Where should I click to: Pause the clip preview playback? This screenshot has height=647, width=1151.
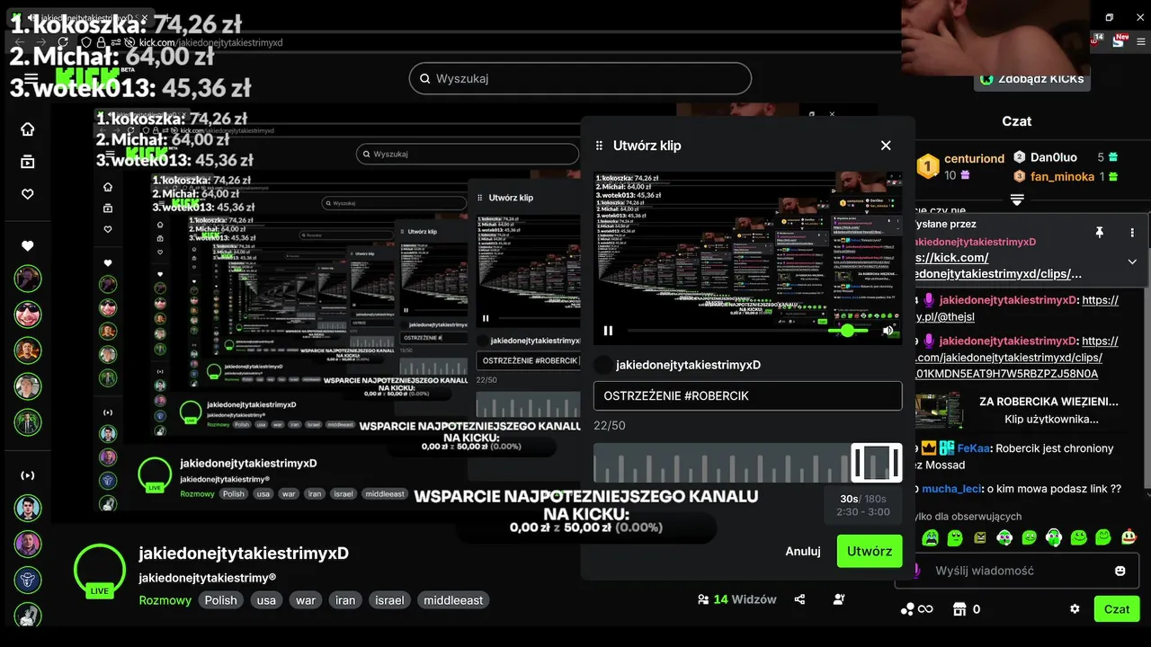tap(608, 331)
